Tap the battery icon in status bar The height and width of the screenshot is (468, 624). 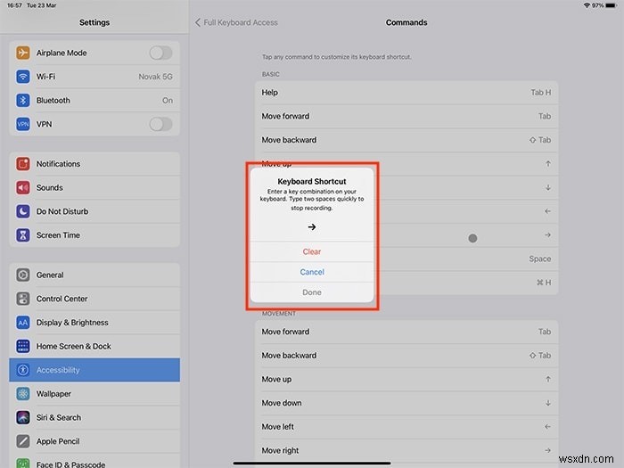pos(611,5)
